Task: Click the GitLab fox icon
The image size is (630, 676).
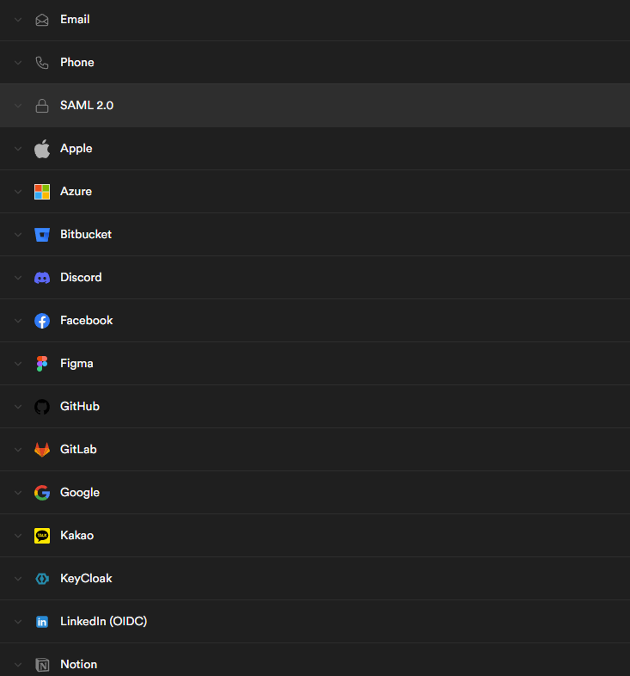Action: pyautogui.click(x=42, y=450)
